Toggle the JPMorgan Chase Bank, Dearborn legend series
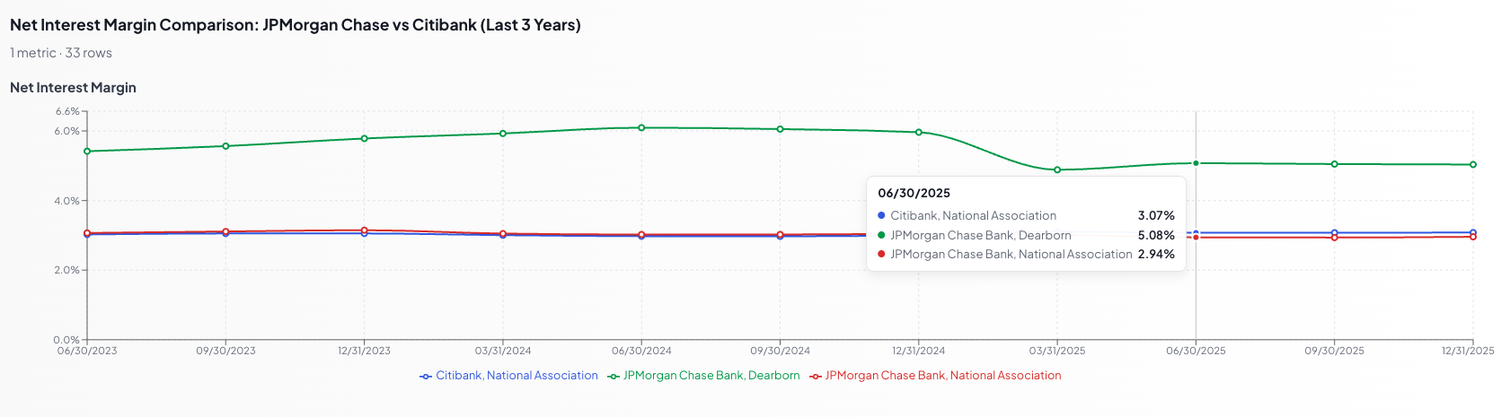This screenshot has height=417, width=1510. coord(711,376)
